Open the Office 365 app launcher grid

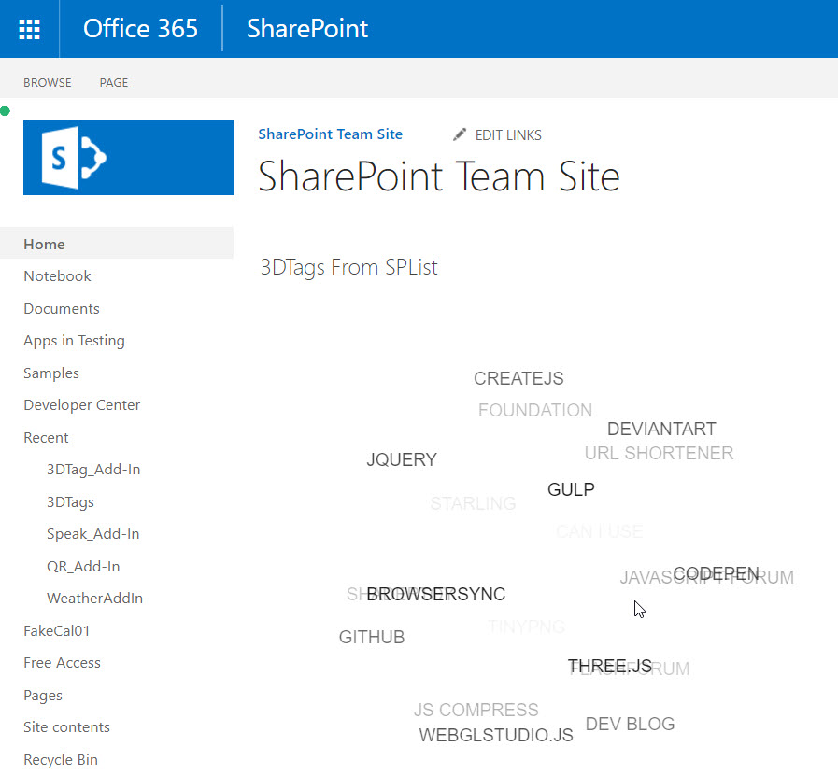coord(29,29)
